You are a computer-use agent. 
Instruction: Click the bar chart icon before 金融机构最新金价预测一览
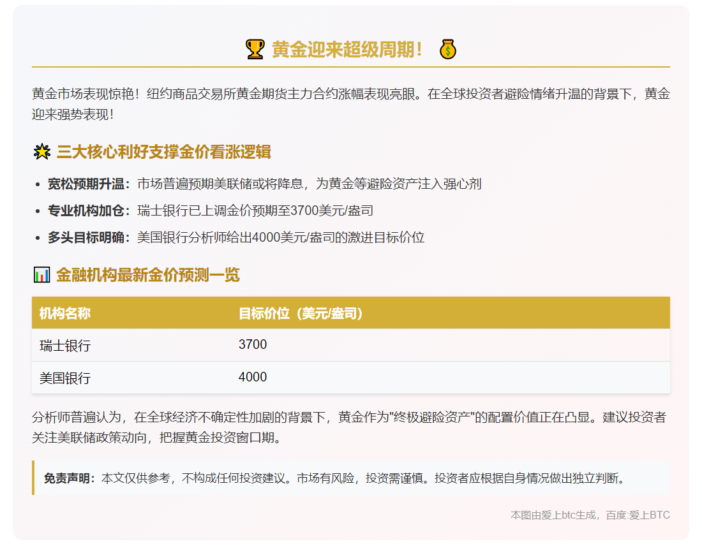[40, 274]
